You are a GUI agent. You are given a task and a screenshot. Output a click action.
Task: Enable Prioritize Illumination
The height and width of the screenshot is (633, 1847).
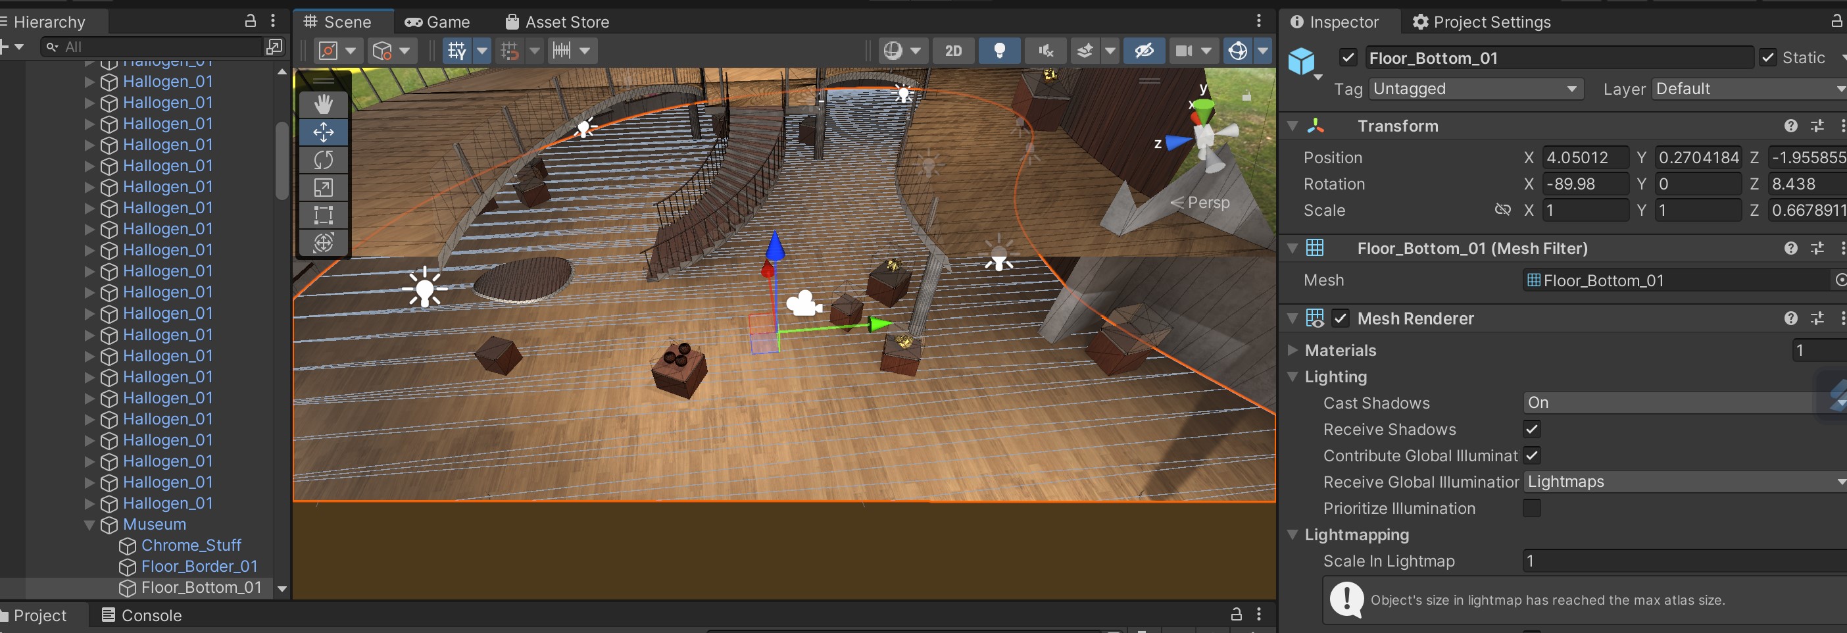1531,508
